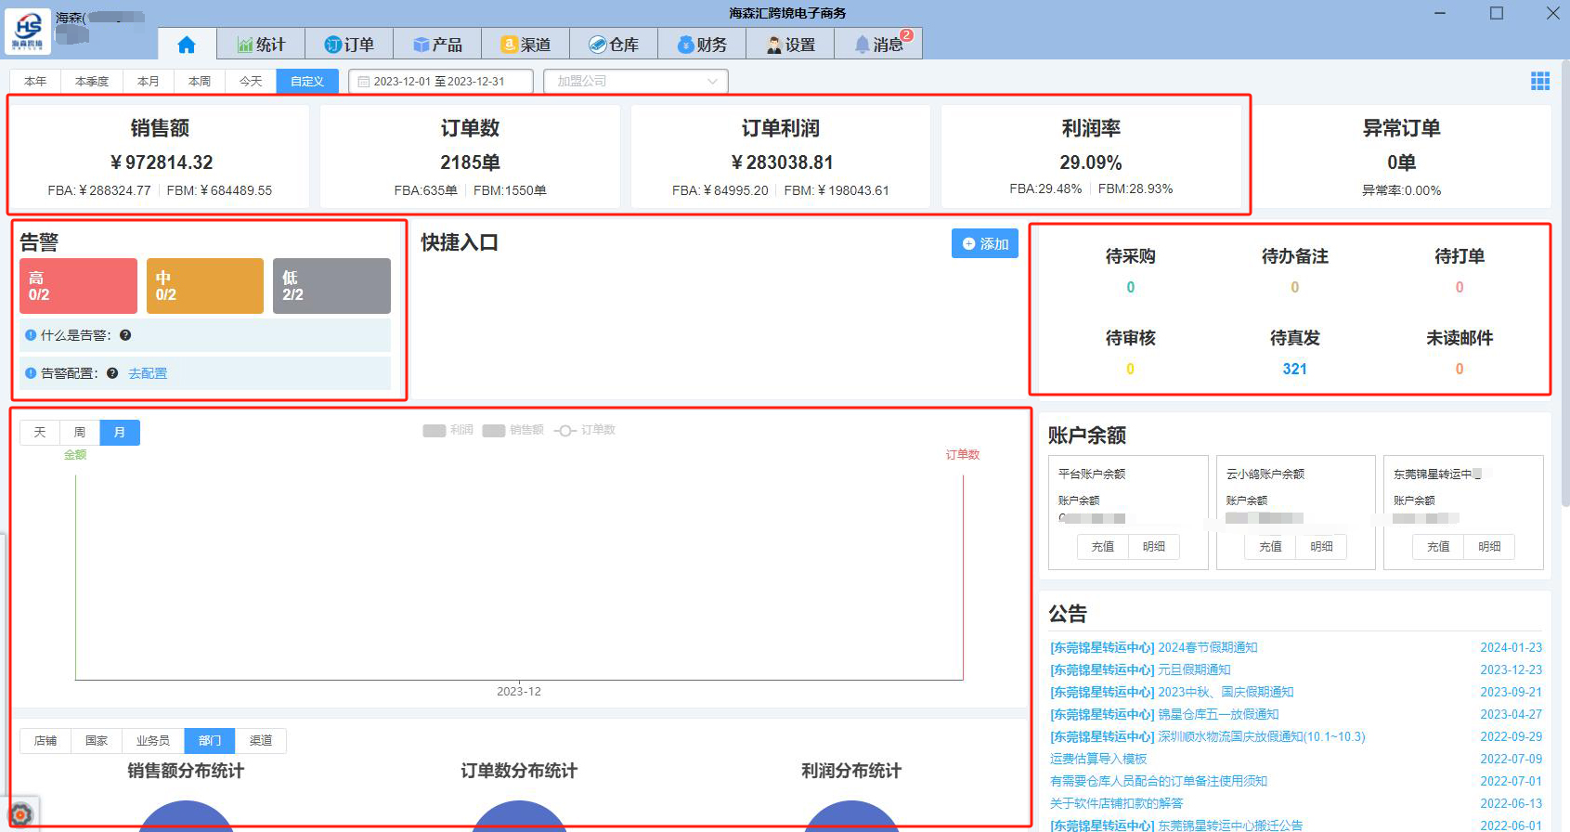The image size is (1570, 832).
Task: Select the 本月 time range tab
Action: coord(149,82)
